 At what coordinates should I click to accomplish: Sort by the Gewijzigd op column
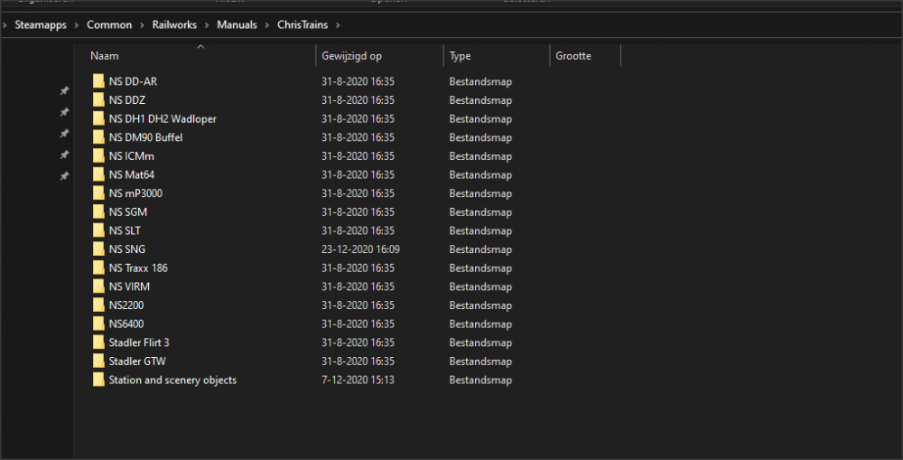pyautogui.click(x=351, y=56)
